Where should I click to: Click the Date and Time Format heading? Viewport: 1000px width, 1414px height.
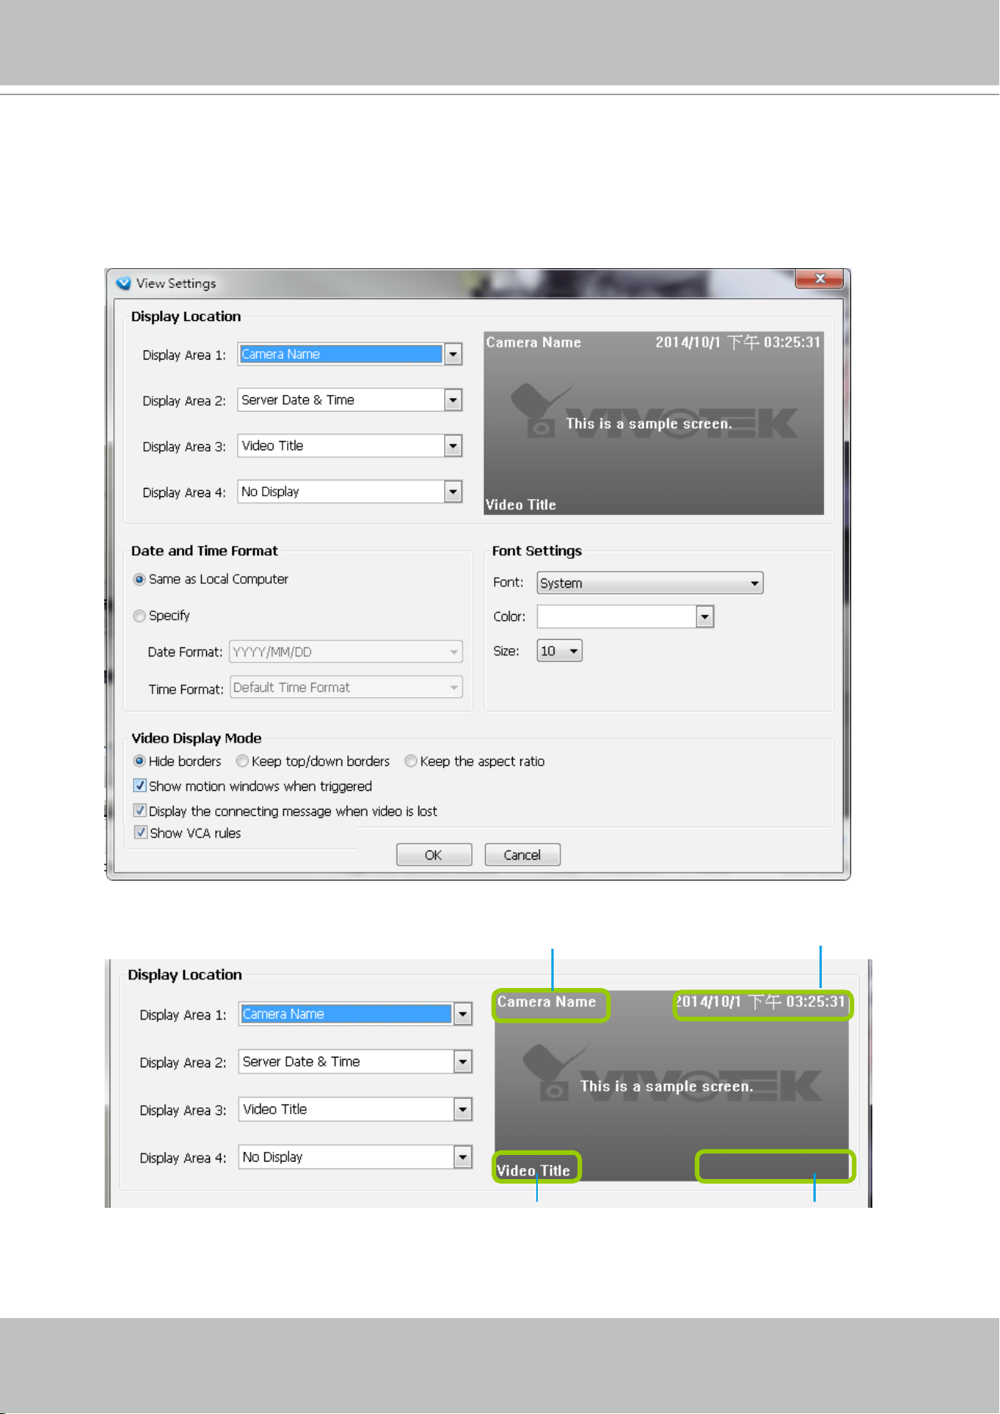[x=205, y=551]
